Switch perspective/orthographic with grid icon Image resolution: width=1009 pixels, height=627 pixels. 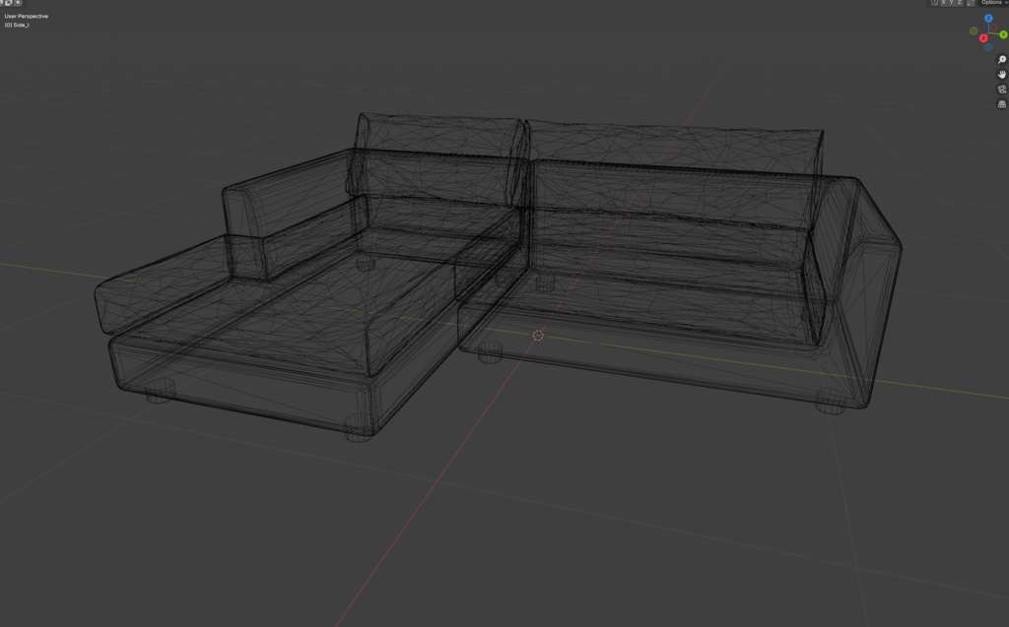pyautogui.click(x=1002, y=103)
